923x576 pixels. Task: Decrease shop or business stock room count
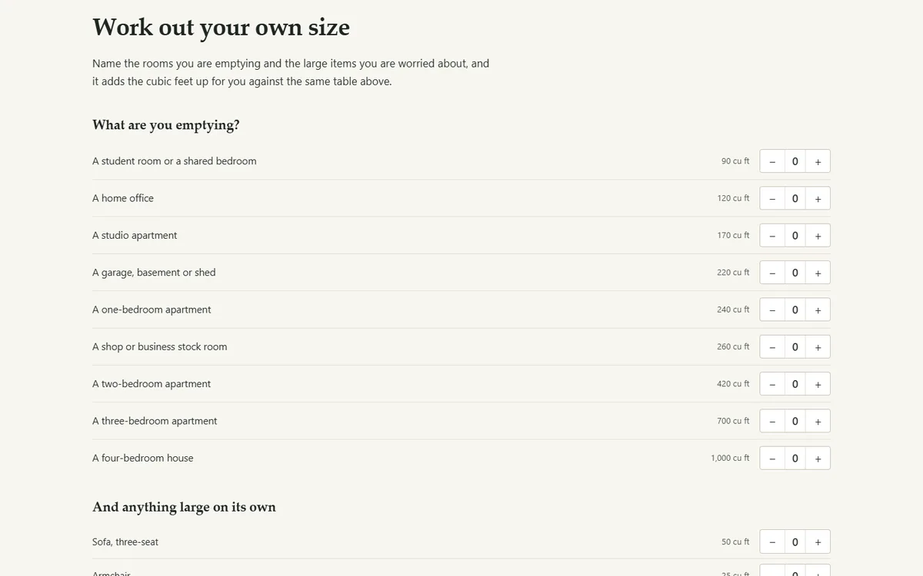772,347
